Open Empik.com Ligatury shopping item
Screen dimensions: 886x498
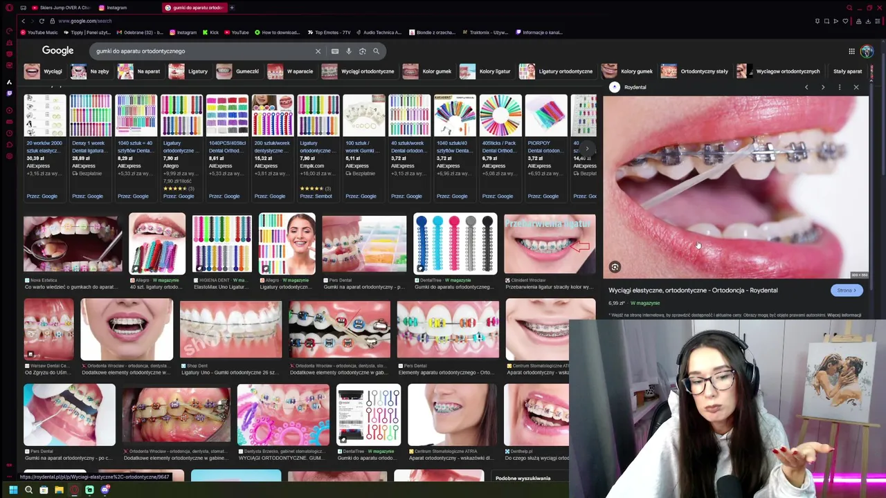pos(318,147)
